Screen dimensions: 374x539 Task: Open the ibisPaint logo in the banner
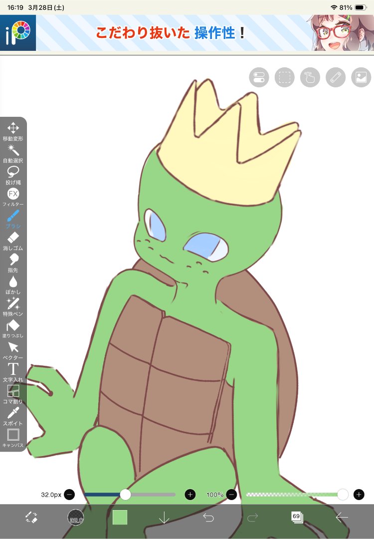coord(18,33)
